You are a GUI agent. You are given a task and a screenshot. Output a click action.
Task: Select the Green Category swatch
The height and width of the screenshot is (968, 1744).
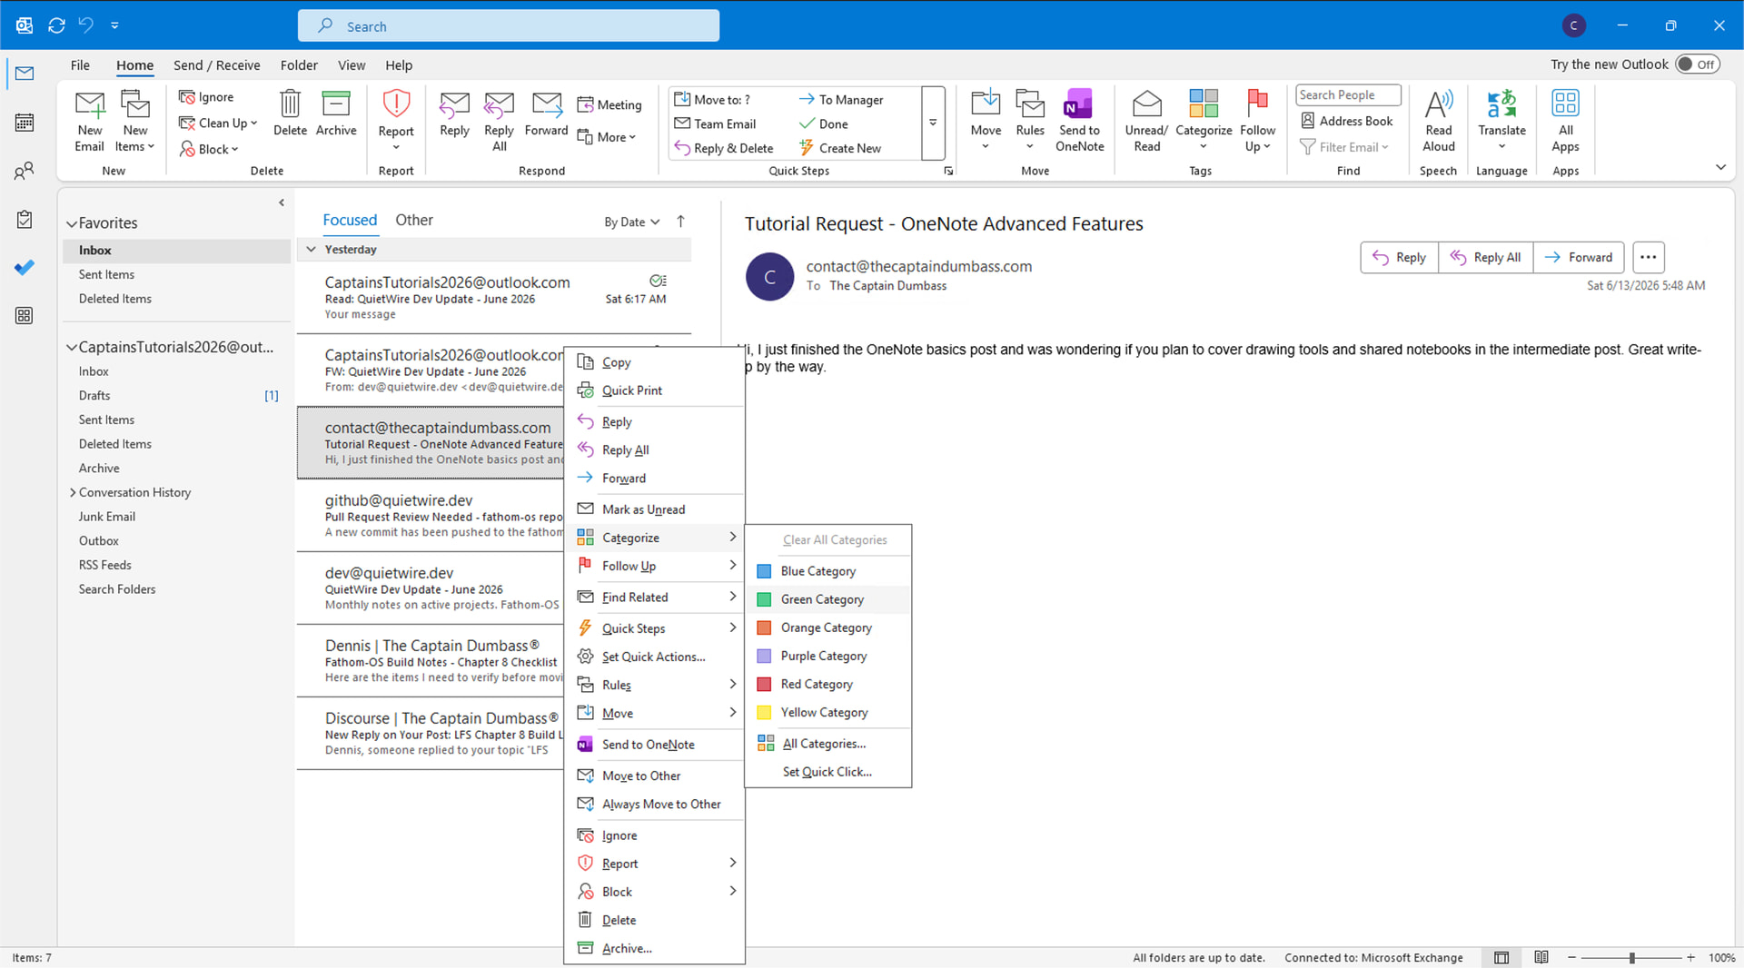(764, 599)
